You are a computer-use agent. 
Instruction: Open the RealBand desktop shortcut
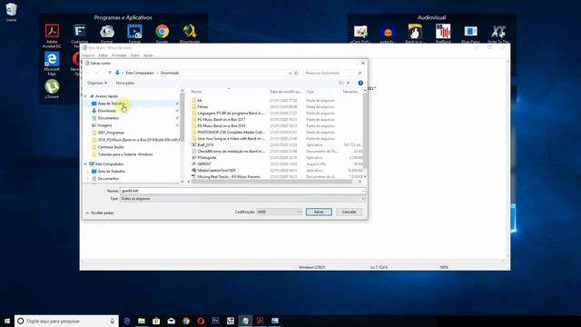click(443, 34)
